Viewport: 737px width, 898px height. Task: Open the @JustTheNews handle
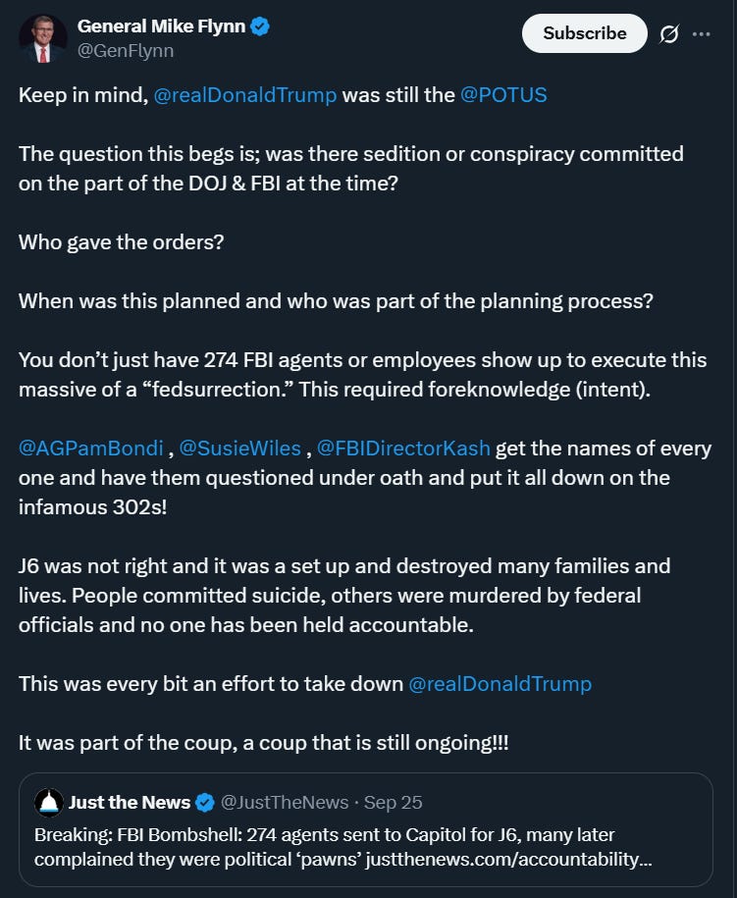pos(285,803)
